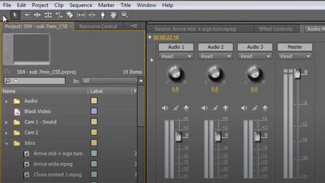Viewport: 325px width, 183px height.
Task: Switch to the Source monitor tab
Action: 195,29
